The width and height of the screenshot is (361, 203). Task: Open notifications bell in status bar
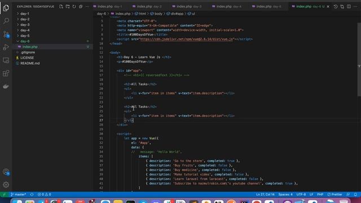coord(355,195)
